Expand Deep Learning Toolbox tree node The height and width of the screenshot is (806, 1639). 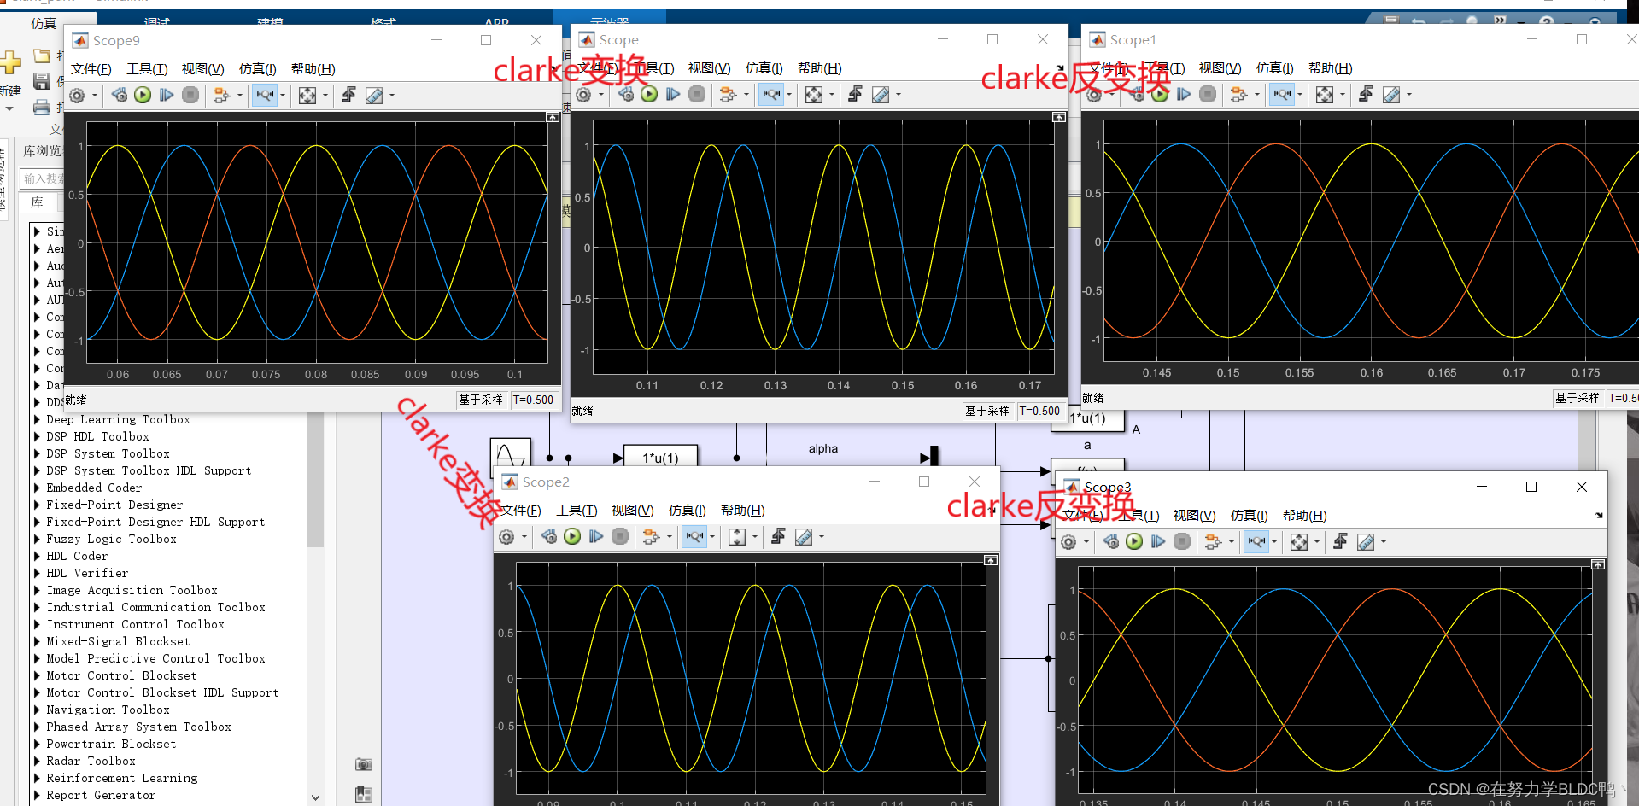[37, 419]
